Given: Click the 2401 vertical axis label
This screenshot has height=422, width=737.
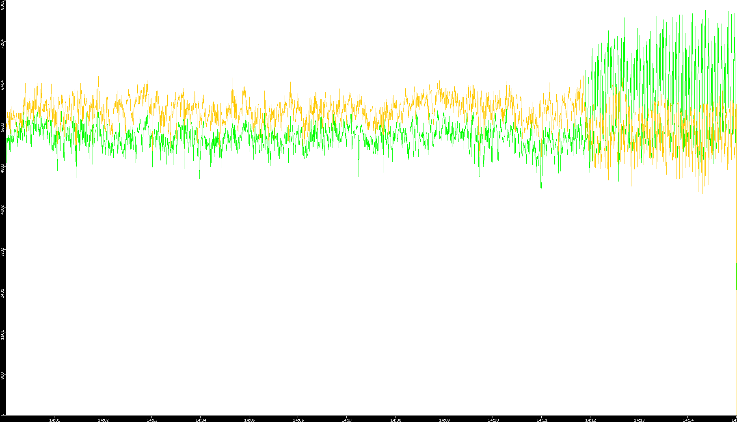Looking at the screenshot, I should coord(3,293).
